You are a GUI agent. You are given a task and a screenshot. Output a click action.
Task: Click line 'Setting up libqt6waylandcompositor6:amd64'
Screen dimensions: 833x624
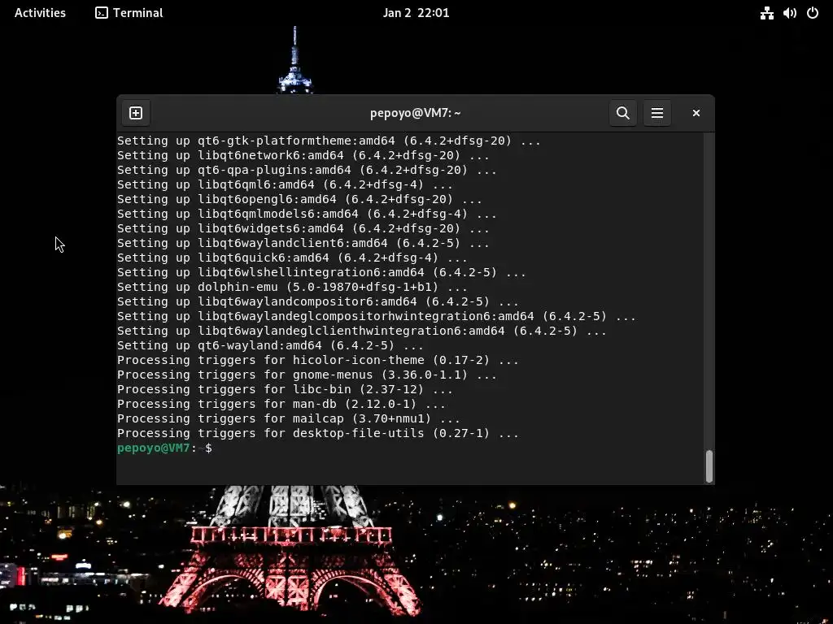coord(318,301)
